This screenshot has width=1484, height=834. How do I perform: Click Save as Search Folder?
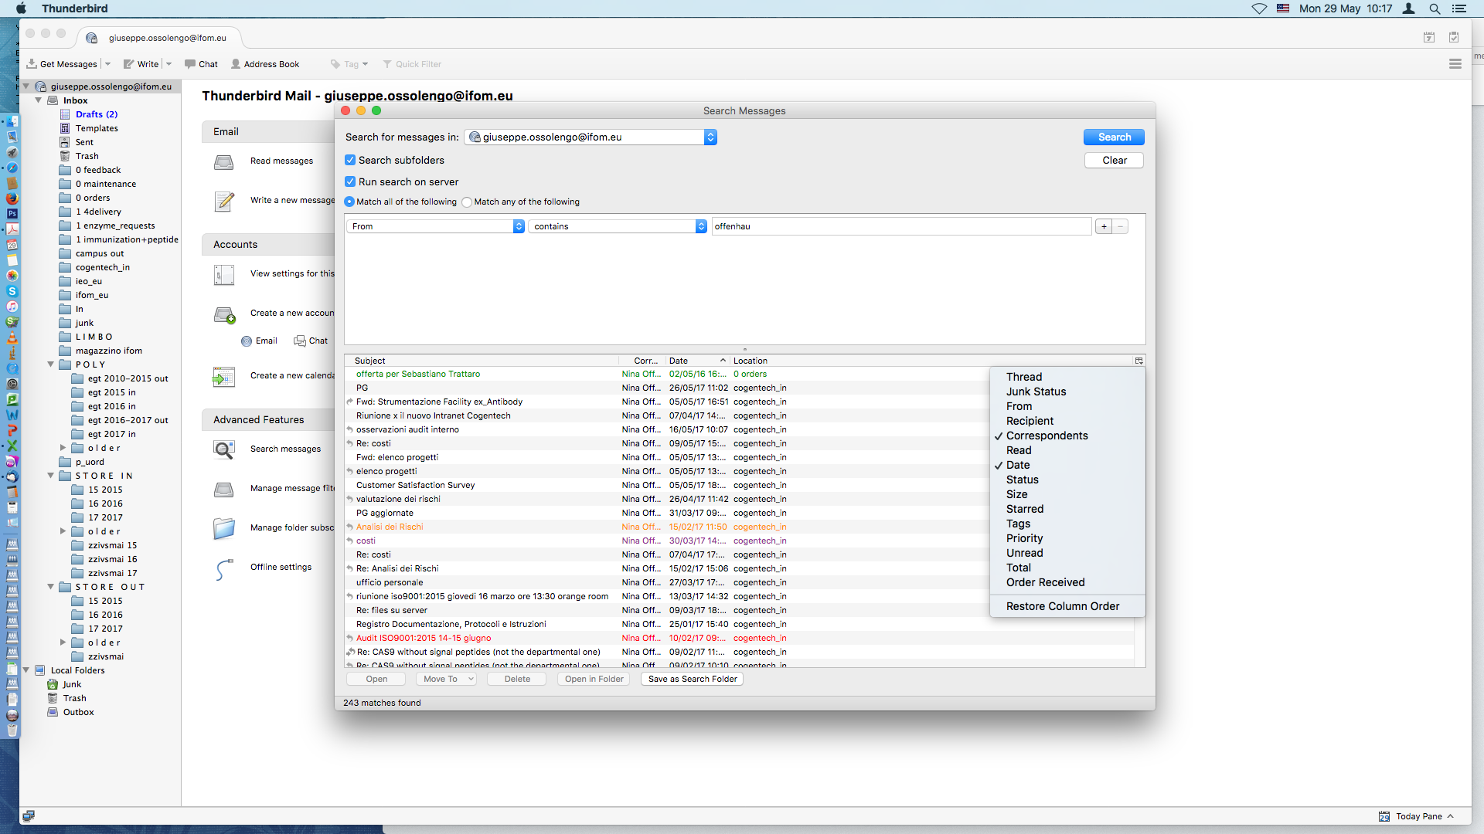pos(693,680)
